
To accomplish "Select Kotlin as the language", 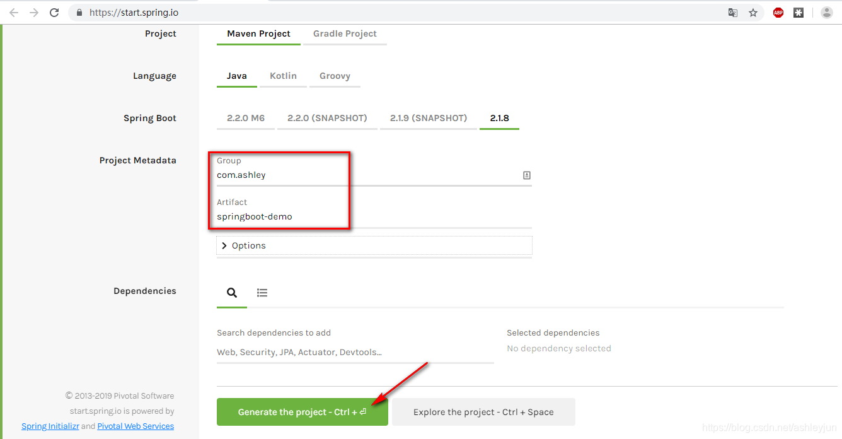I will coord(283,76).
